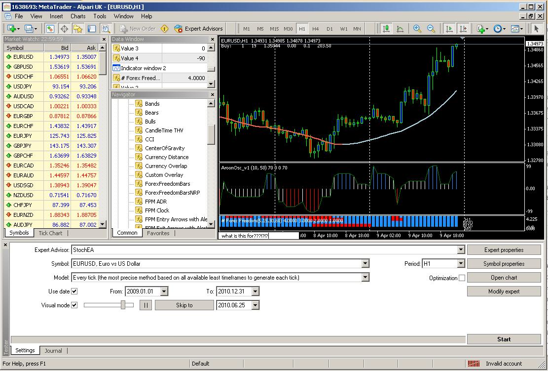Toggle the Navigator folder-star icon
Image resolution: width=548 pixels, height=371 pixels.
(x=77, y=29)
